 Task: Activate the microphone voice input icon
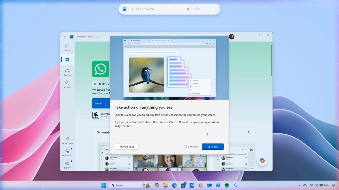[x=188, y=9]
